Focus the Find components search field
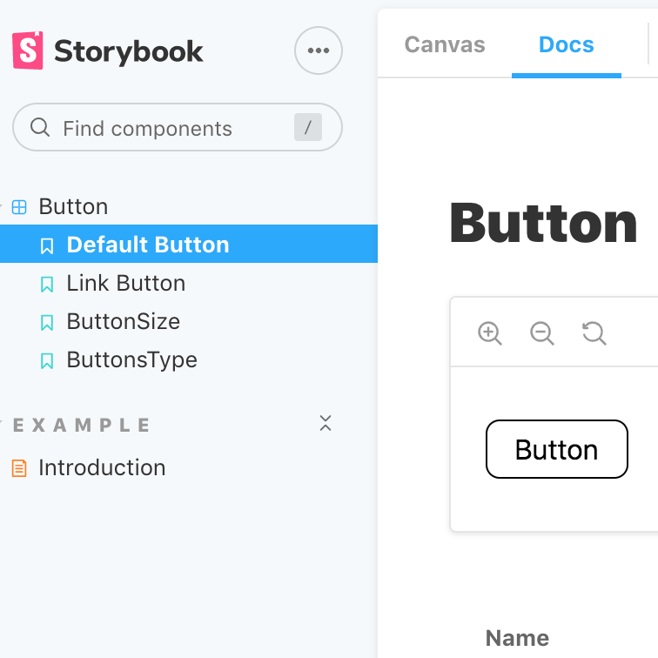 click(178, 127)
